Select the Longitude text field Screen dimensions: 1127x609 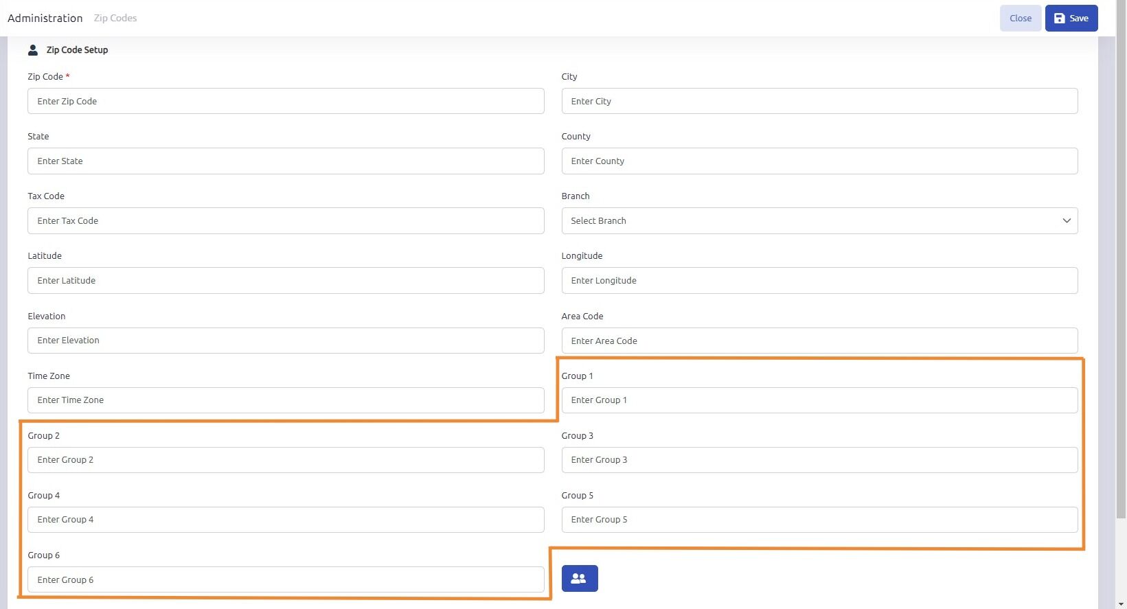tap(819, 281)
